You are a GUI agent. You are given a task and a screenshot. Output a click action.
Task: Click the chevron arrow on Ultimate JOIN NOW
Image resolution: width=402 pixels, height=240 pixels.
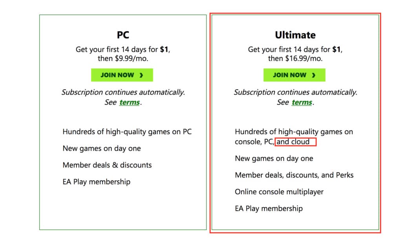tap(314, 75)
